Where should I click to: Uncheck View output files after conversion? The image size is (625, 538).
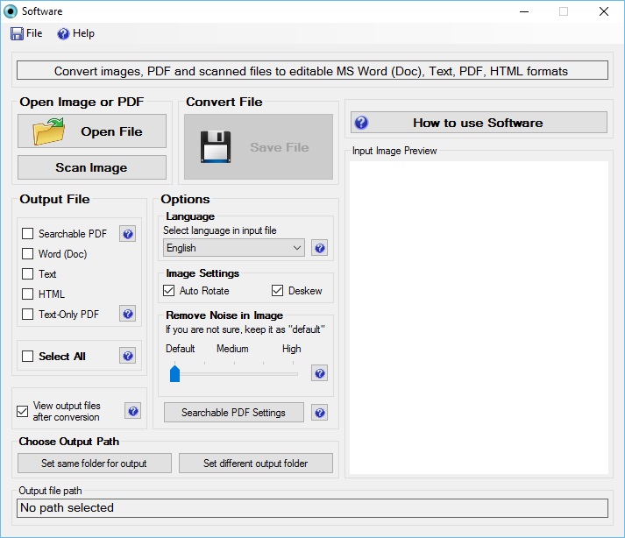click(22, 411)
